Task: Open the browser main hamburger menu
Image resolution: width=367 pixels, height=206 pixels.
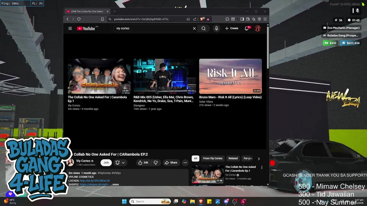Action: coord(265,19)
